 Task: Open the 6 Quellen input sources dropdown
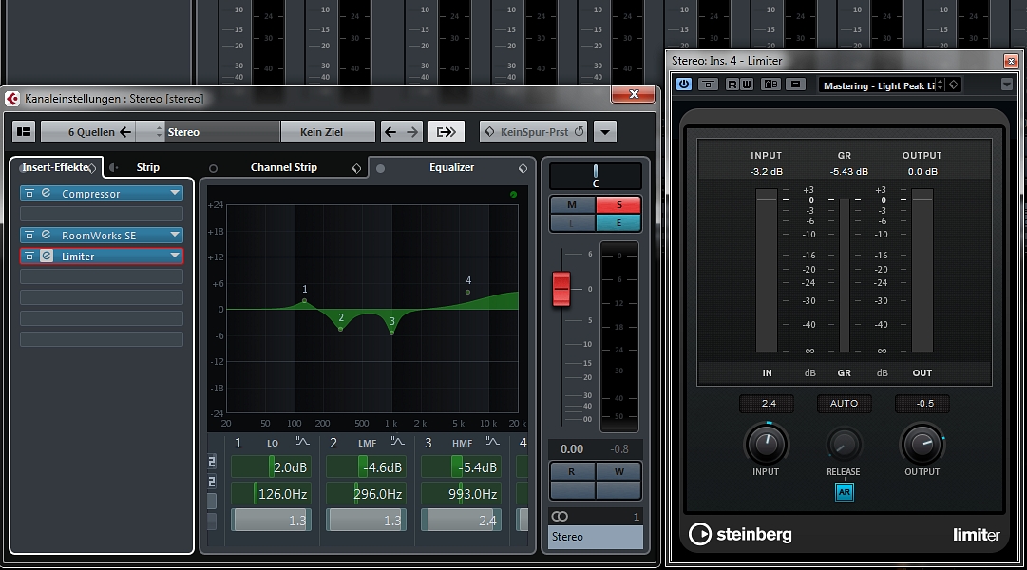coord(88,132)
